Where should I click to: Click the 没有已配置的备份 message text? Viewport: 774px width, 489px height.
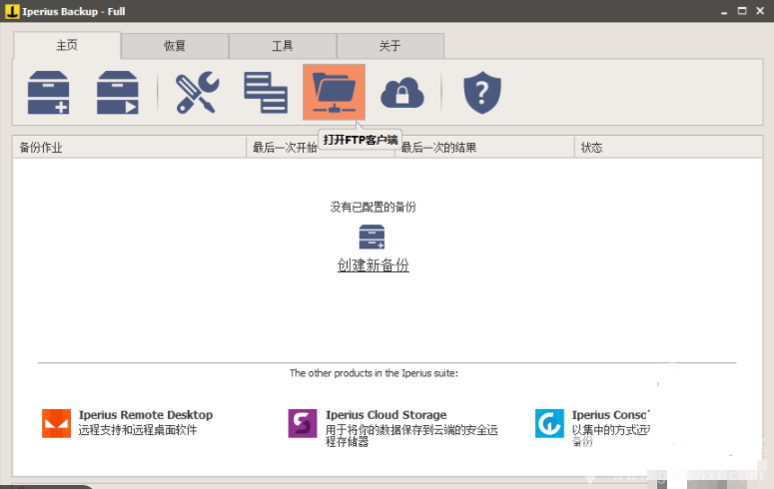click(x=374, y=207)
